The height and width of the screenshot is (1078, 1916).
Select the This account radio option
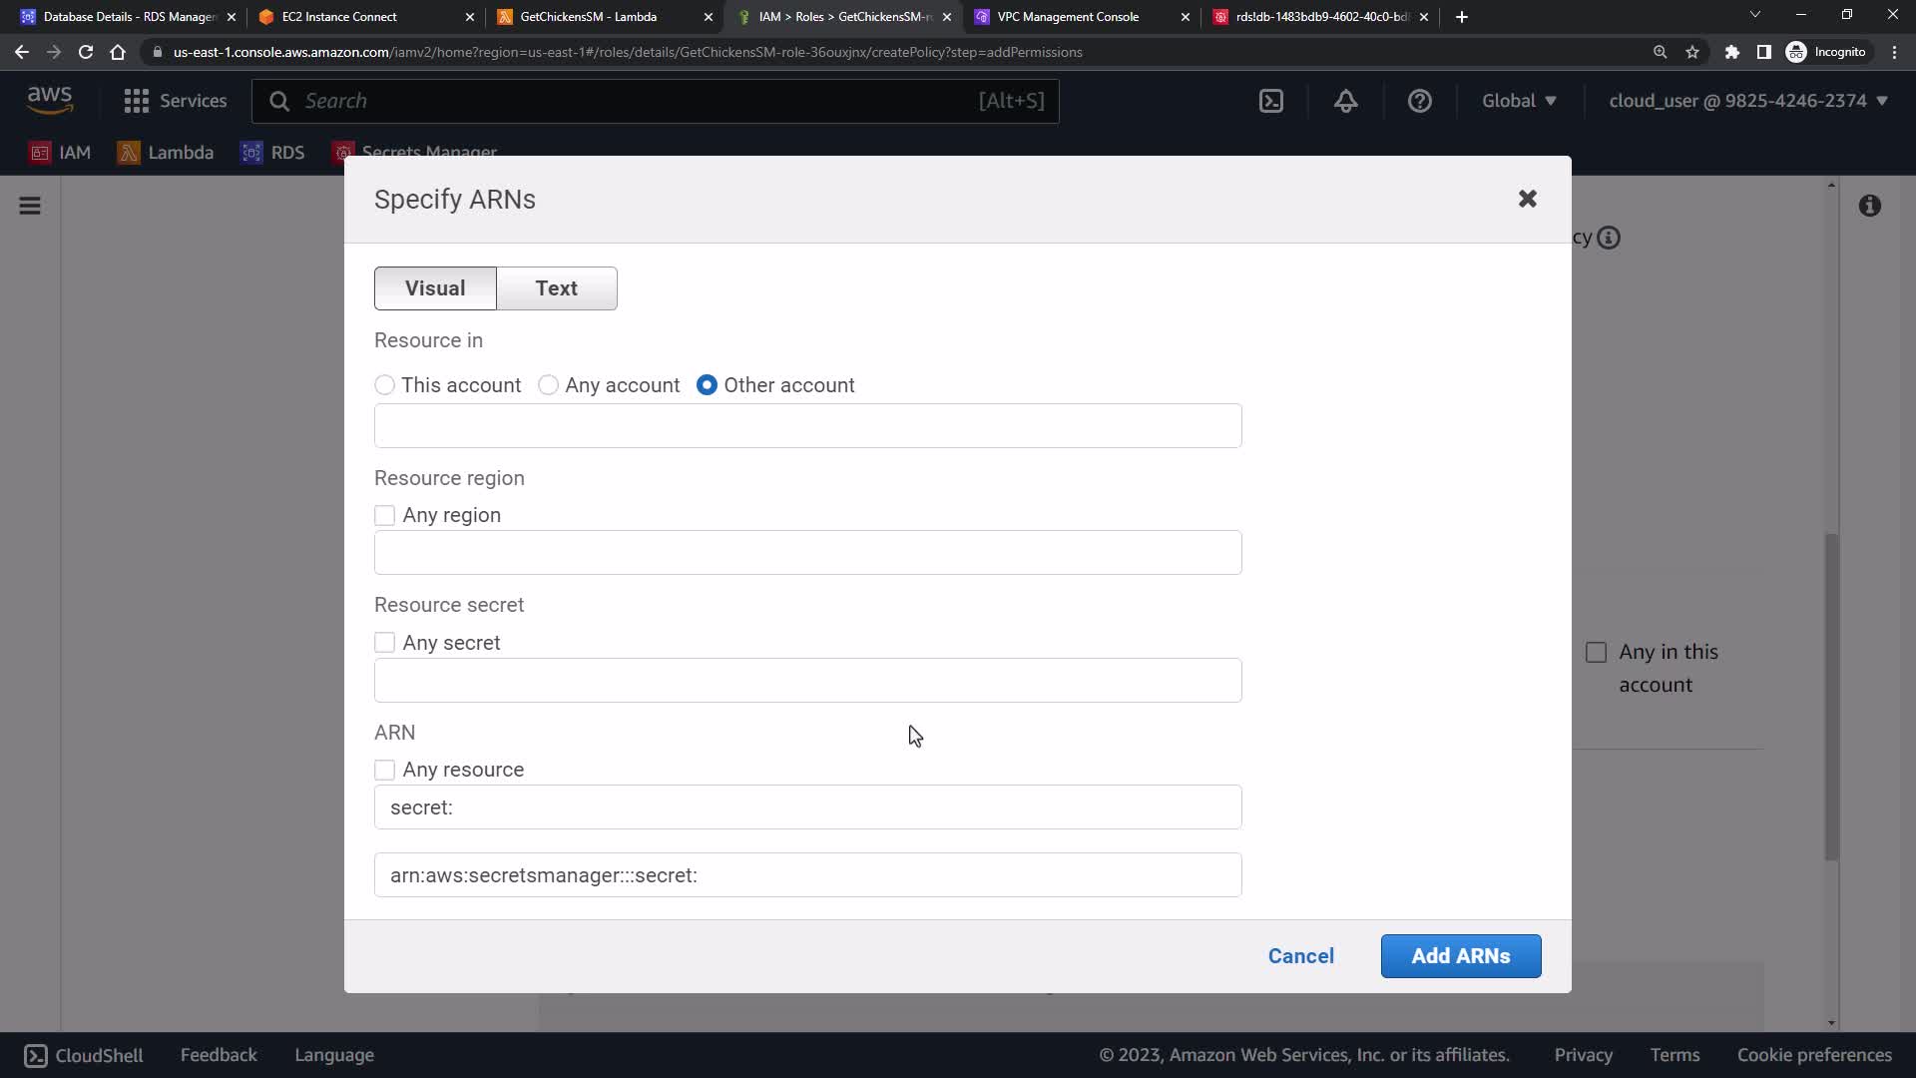[385, 385]
